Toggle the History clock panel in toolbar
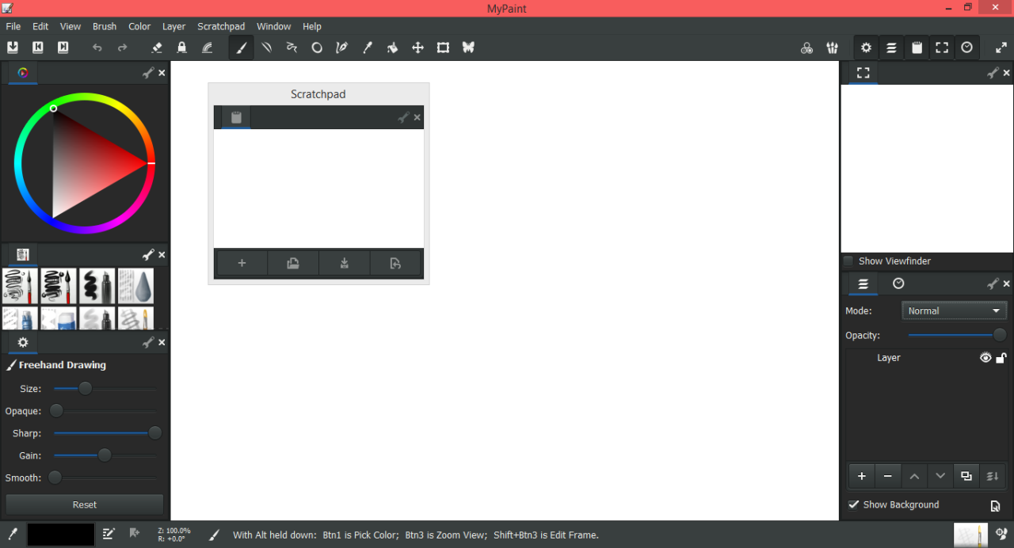This screenshot has width=1014, height=548. (967, 48)
